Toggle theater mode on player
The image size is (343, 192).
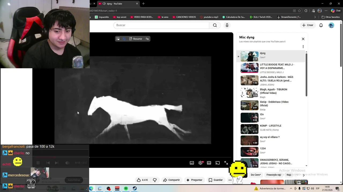coord(209,163)
